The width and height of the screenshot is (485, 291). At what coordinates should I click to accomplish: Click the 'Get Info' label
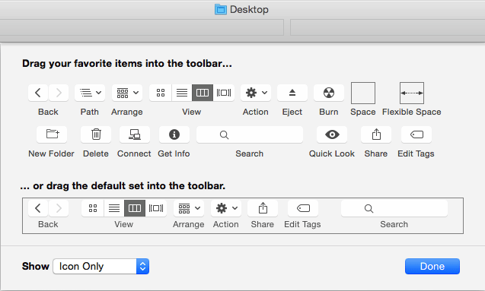point(174,153)
